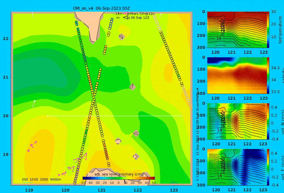Viewport: 284px width, 193px height.
Task: Click the magenta drifter arrow legend symbol
Action: click(x=125, y=13)
